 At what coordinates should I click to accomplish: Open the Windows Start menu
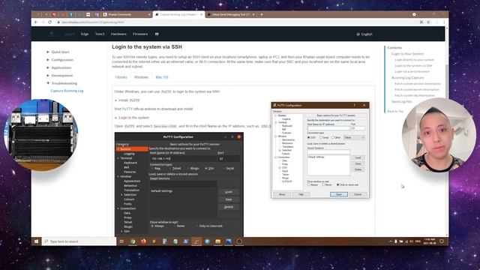pyautogui.click(x=37, y=241)
